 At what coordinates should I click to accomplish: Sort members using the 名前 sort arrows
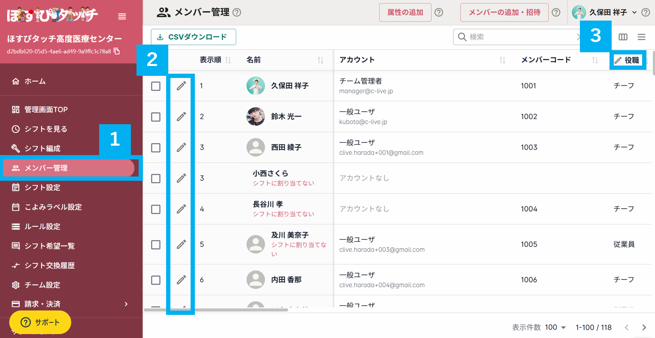pyautogui.click(x=321, y=60)
